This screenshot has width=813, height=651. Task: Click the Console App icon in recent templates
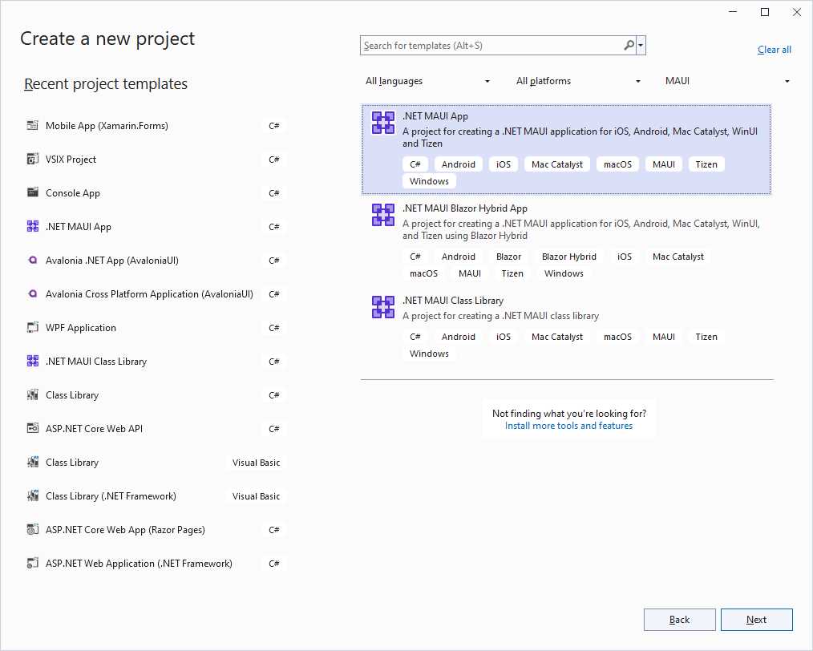(33, 192)
